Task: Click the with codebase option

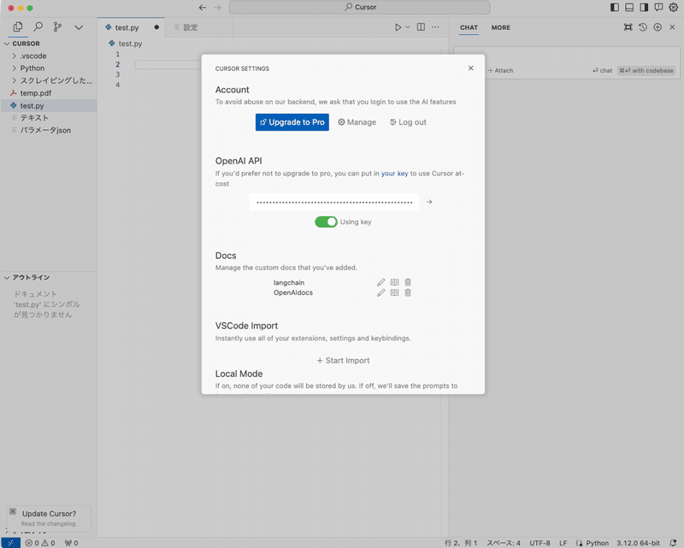Action: (x=646, y=70)
